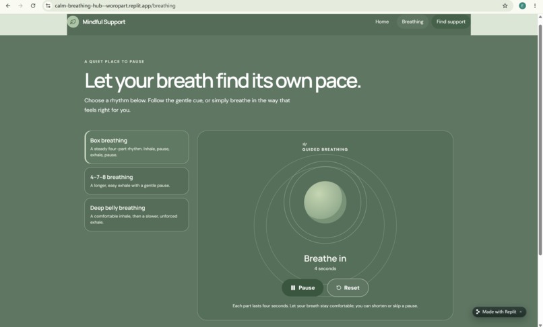The width and height of the screenshot is (543, 327).
Task: Open Find support page
Action: (451, 22)
